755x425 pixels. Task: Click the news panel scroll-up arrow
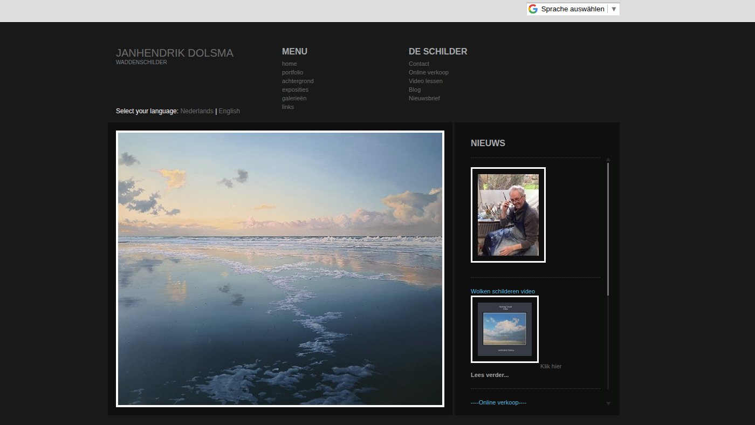(x=608, y=160)
